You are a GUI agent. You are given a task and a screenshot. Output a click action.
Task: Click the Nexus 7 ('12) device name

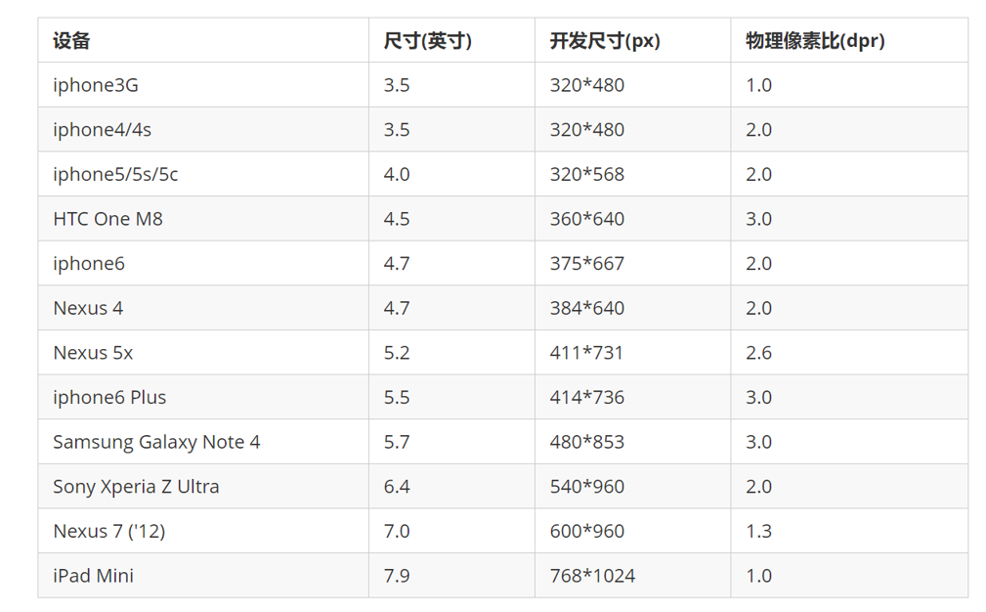[105, 530]
